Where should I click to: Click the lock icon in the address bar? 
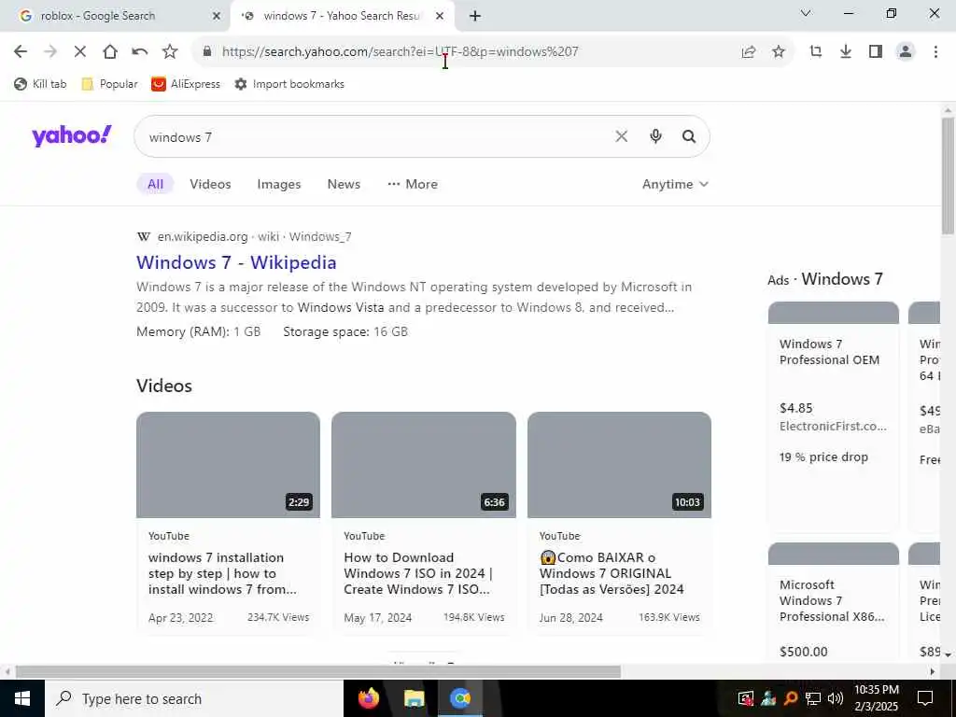(x=207, y=52)
